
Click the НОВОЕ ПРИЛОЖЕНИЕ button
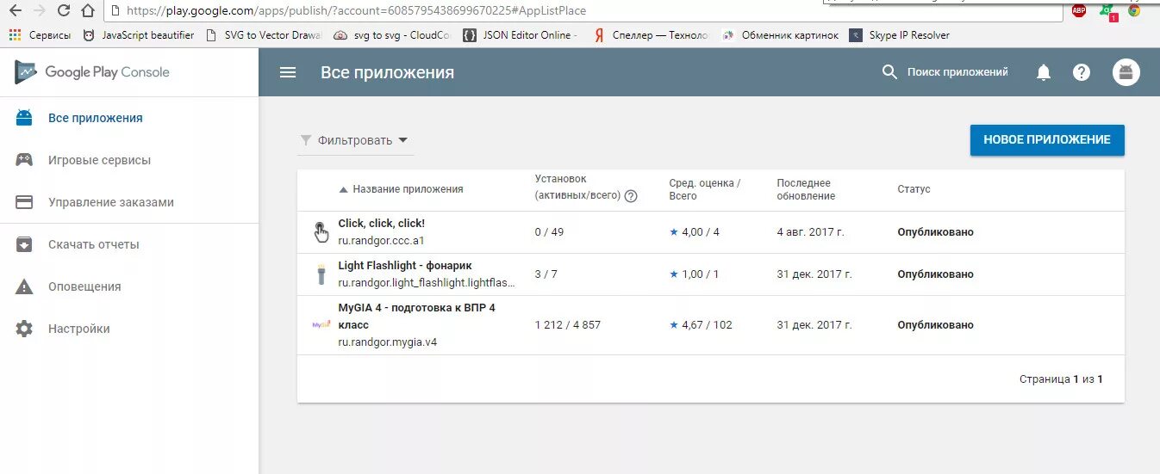[x=1047, y=140]
